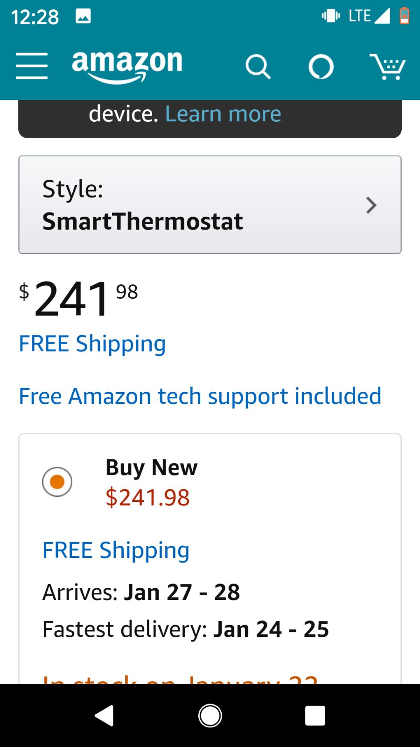Open the FREE Shipping link below the price
Viewport: 420px width, 747px height.
pyautogui.click(x=92, y=344)
